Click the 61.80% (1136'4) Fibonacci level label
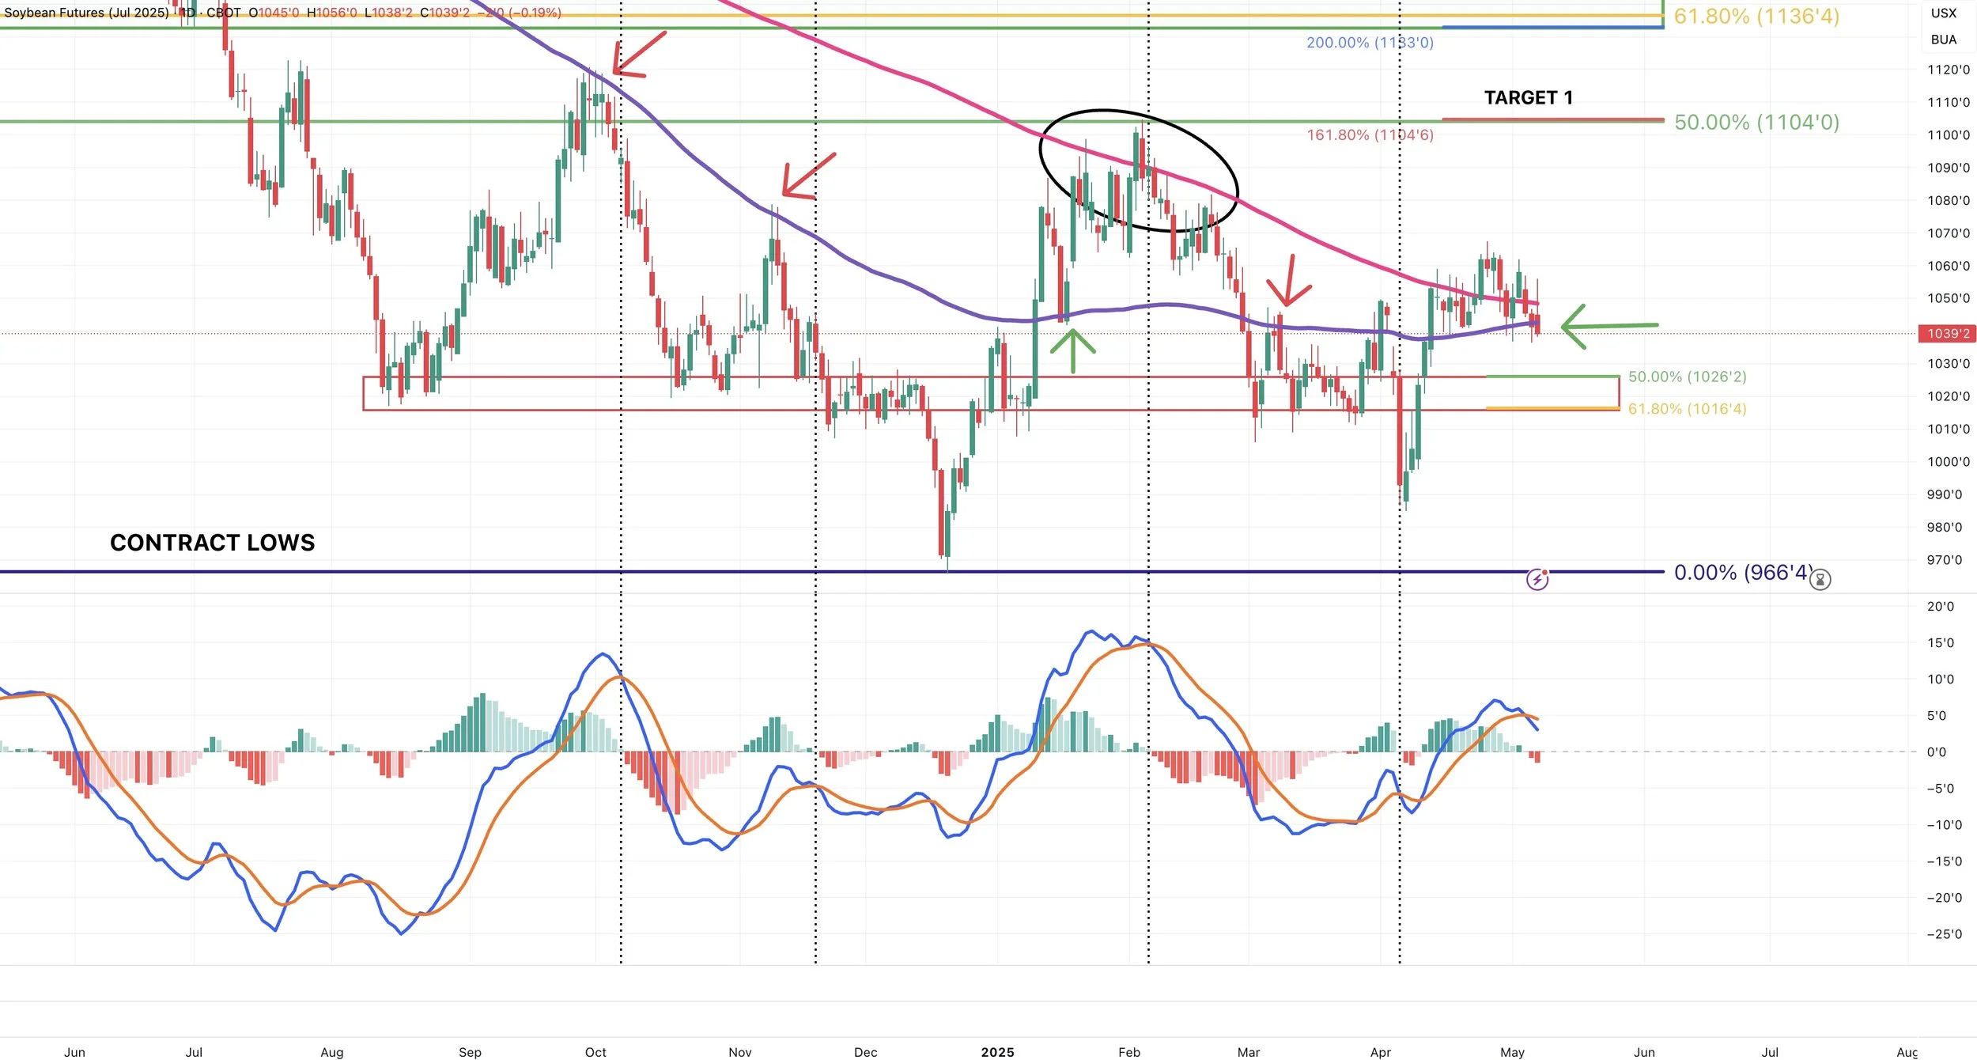The height and width of the screenshot is (1060, 1977). 1756,17
